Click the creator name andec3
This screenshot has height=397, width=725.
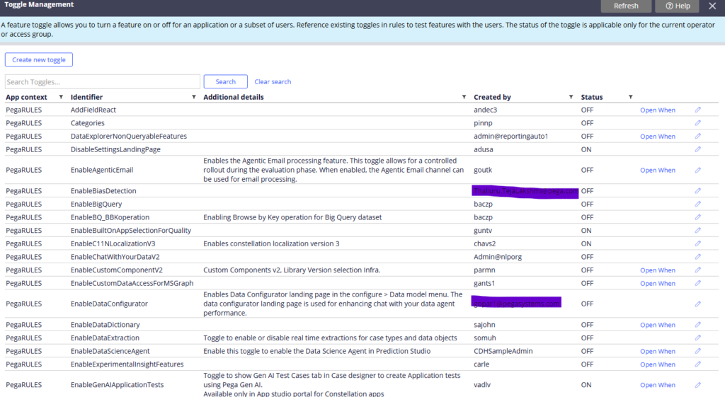coord(485,110)
